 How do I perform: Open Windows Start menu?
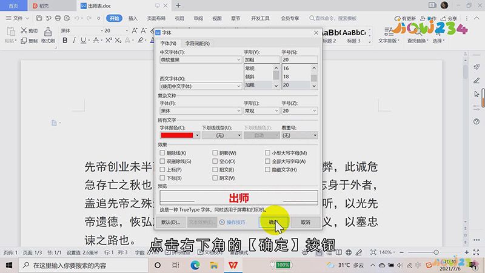9,265
